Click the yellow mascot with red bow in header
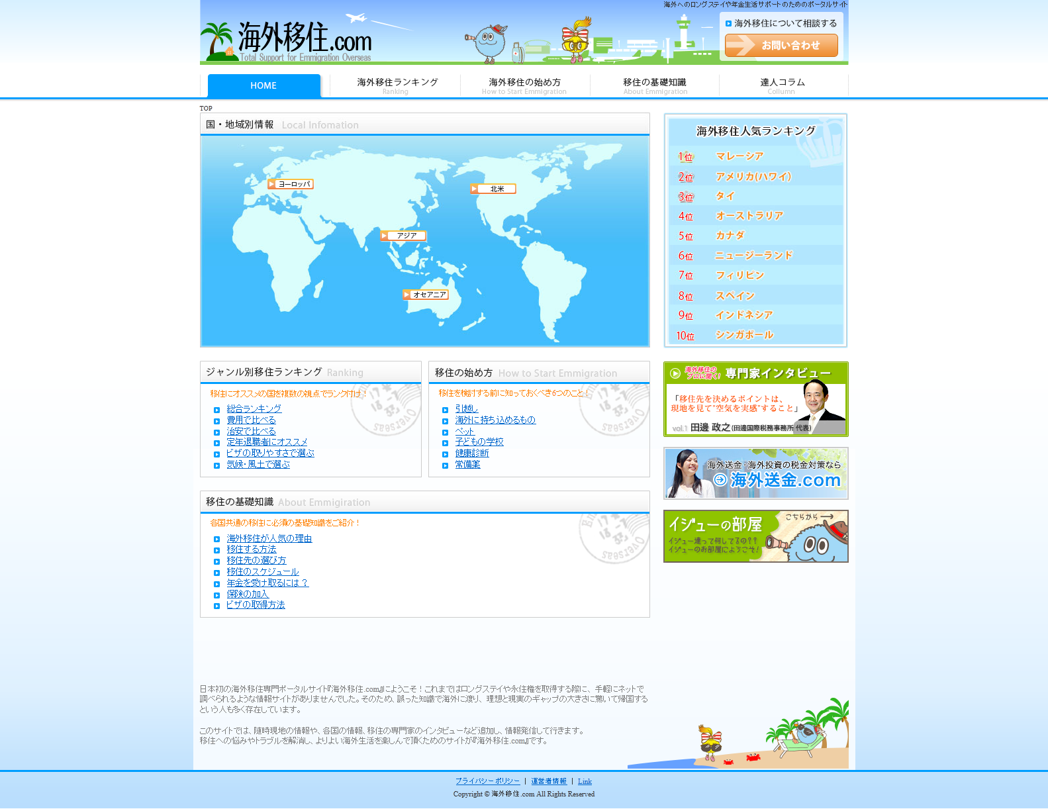This screenshot has height=809, width=1048. pos(576,41)
